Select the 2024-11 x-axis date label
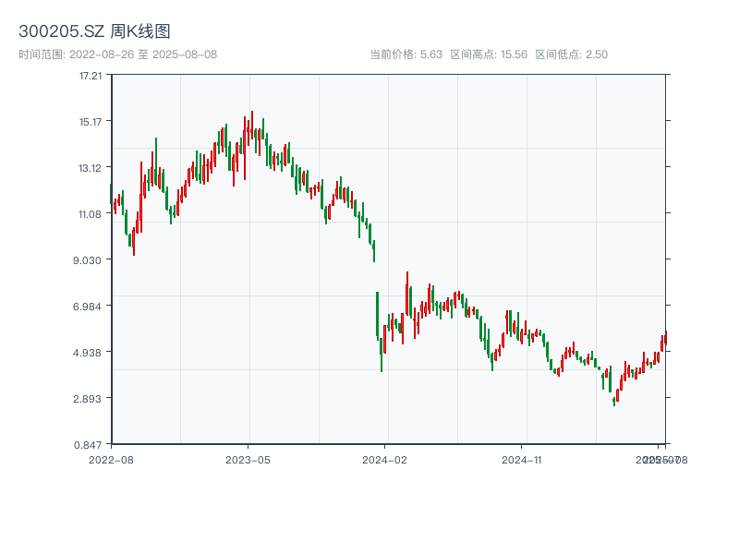This screenshot has width=739, height=554. [x=523, y=459]
